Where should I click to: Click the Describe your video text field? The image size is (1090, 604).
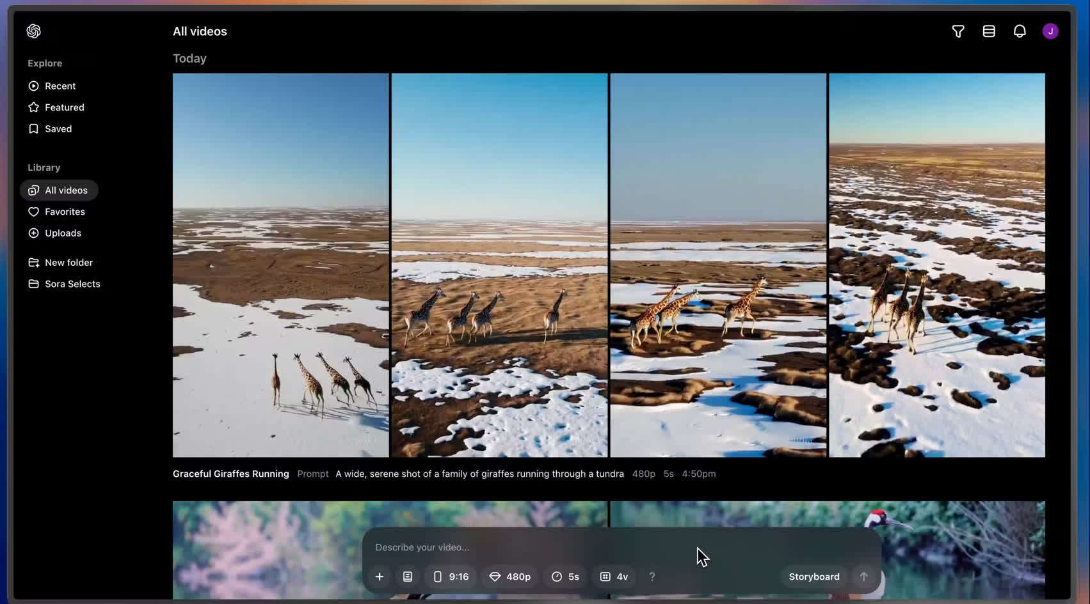click(531, 547)
